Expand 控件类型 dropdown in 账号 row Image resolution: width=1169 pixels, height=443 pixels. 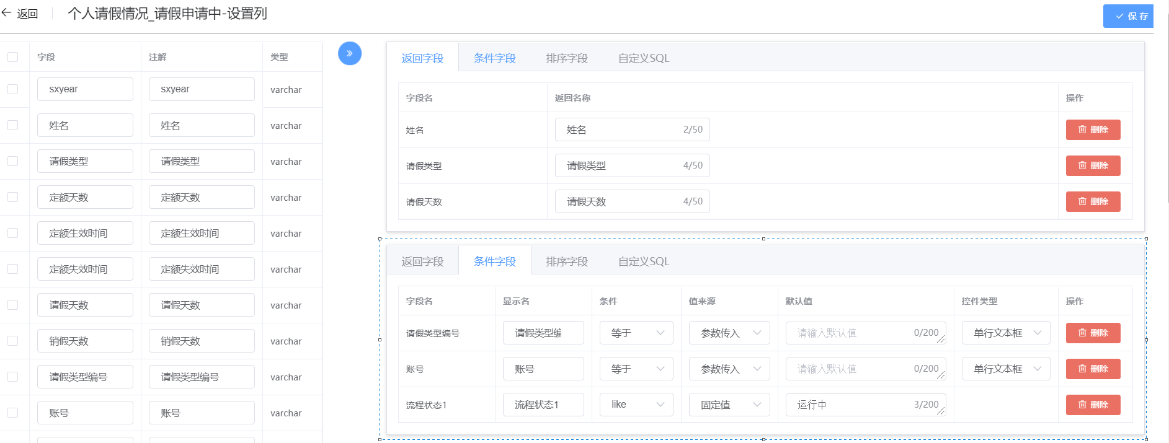pyautogui.click(x=1005, y=369)
